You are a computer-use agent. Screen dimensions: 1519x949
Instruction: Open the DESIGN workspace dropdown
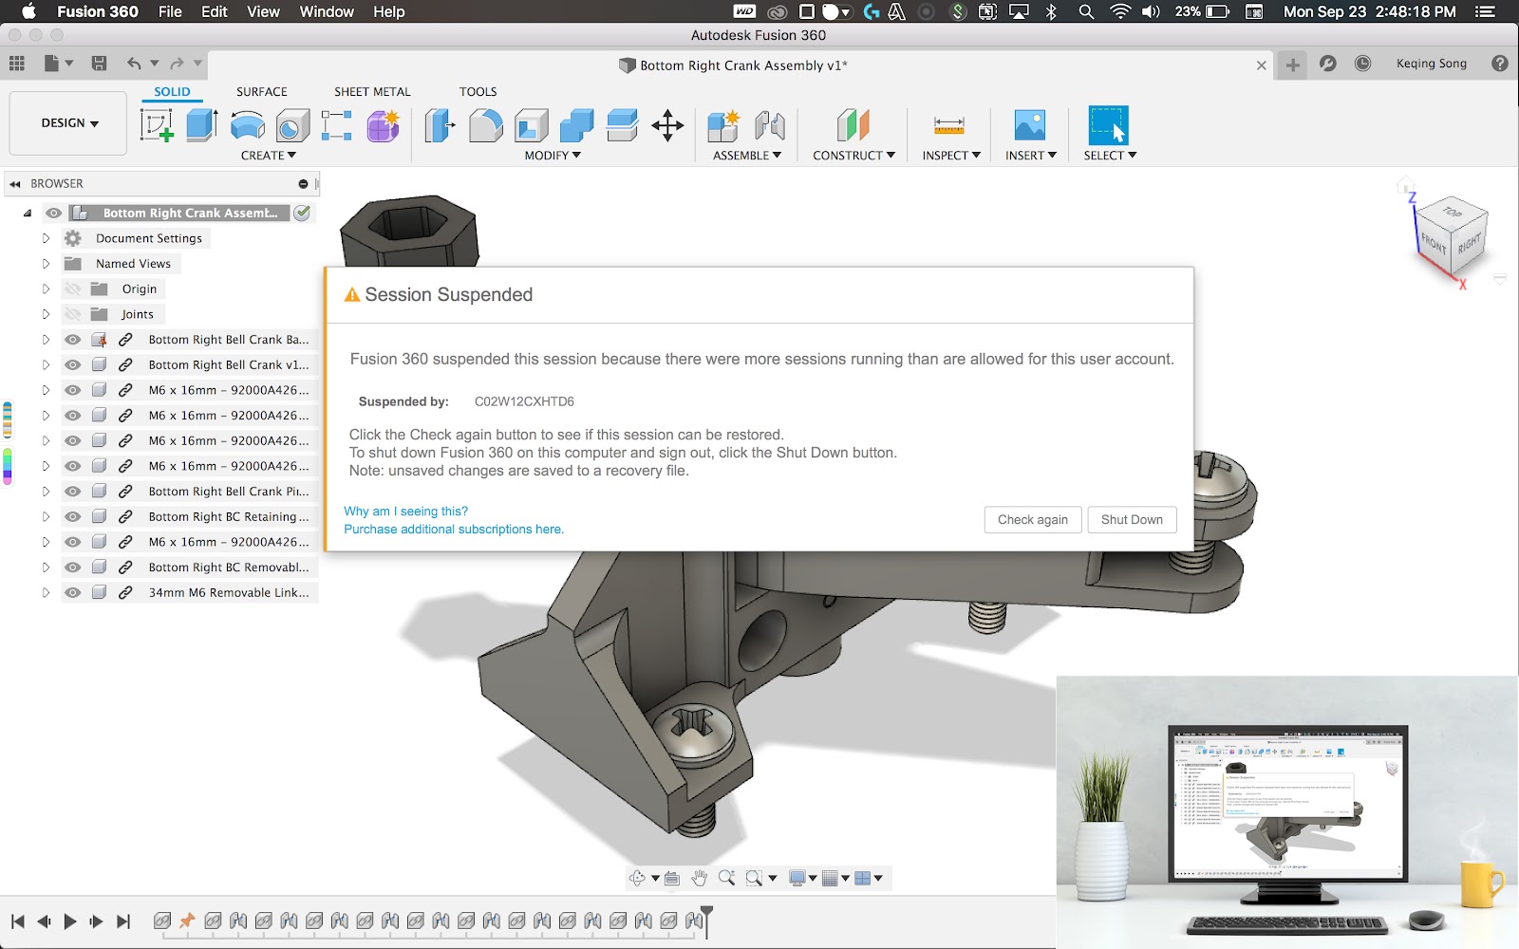[68, 123]
